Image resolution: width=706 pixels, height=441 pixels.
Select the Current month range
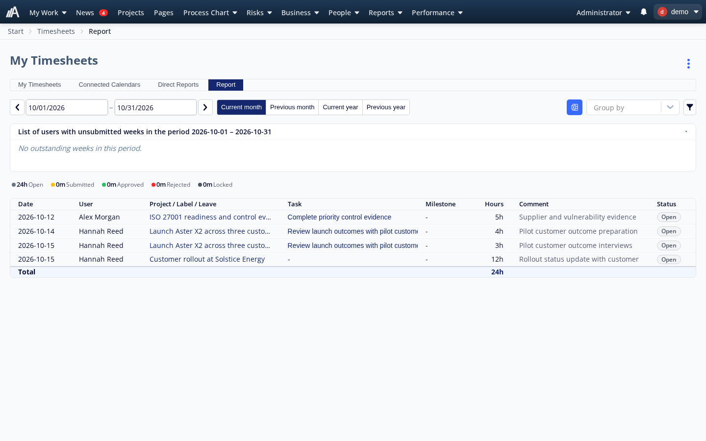[241, 107]
